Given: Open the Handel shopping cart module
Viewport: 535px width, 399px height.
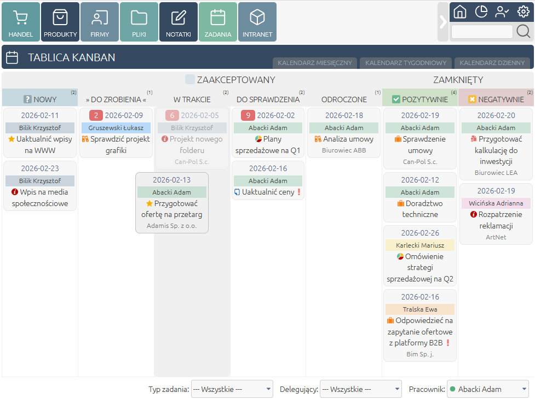Looking at the screenshot, I should click(21, 22).
